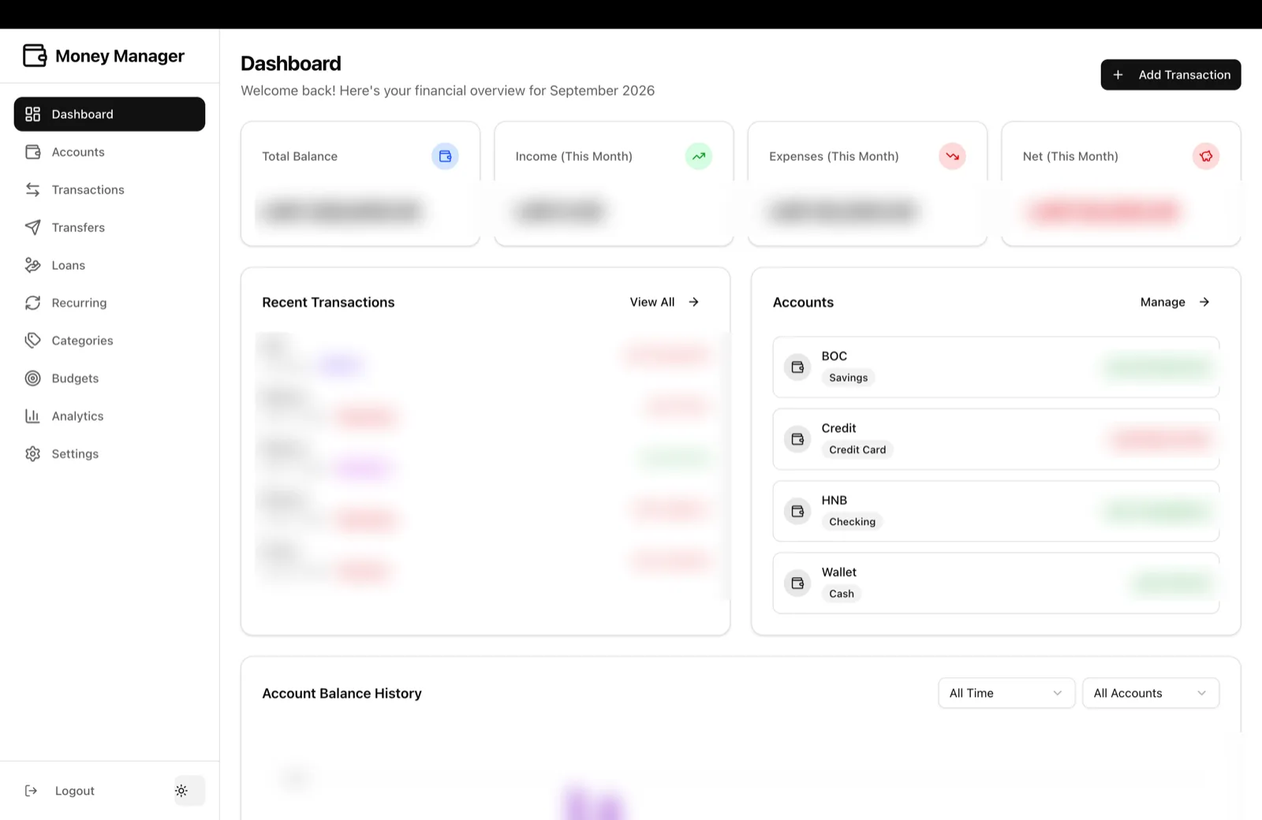The image size is (1262, 820).
Task: Click the BOC account wallet icon
Action: click(x=797, y=367)
